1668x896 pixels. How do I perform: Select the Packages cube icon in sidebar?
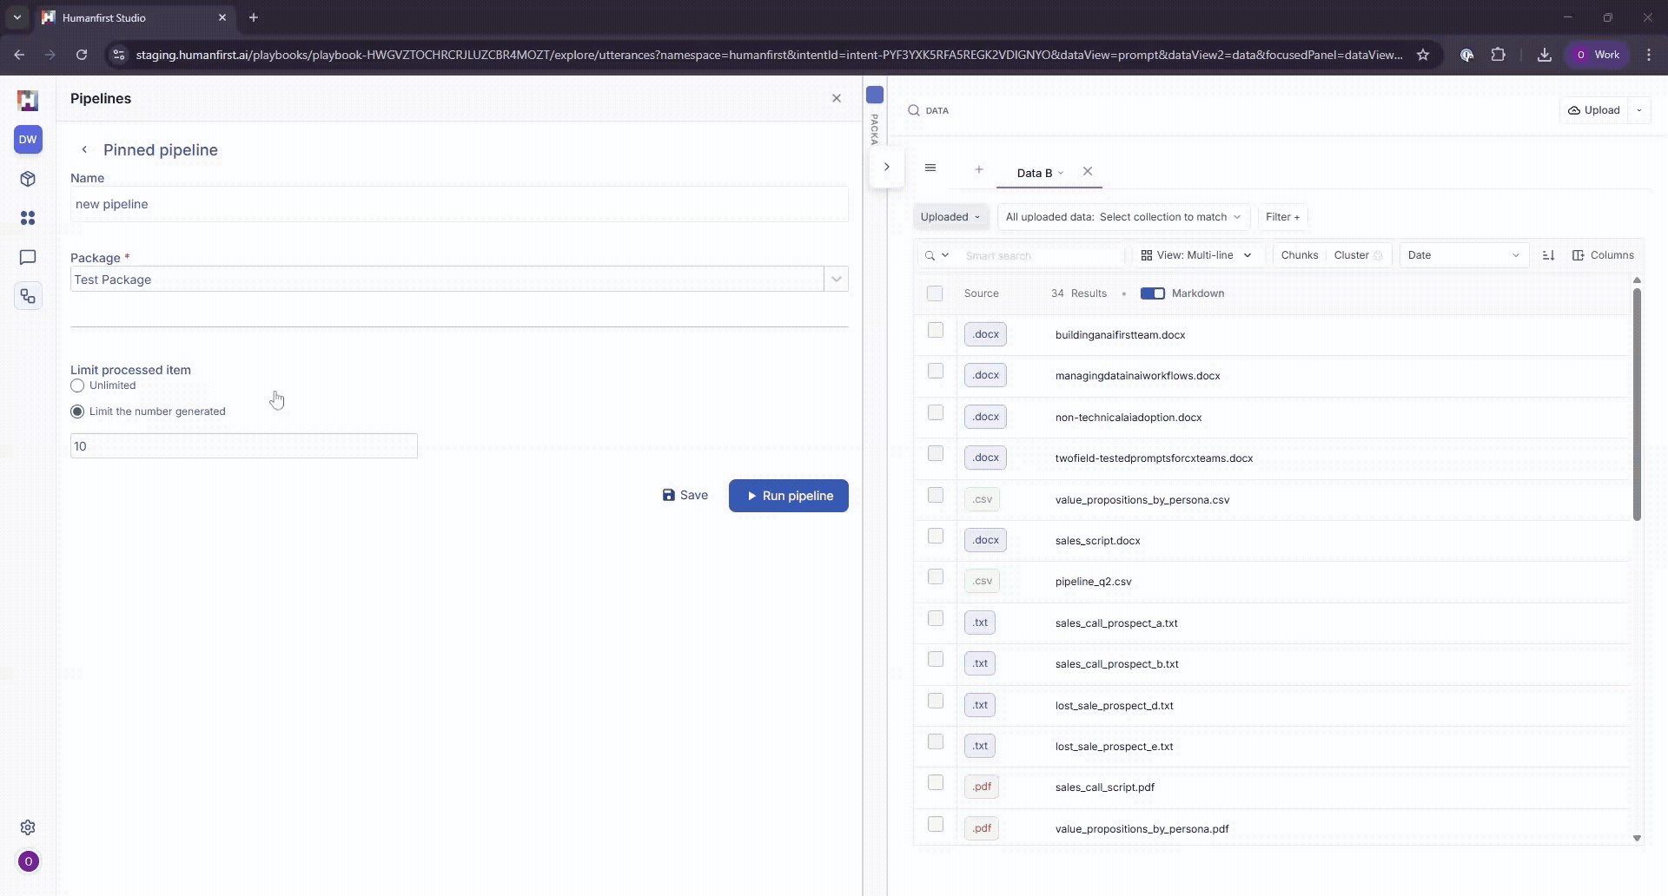pos(29,179)
